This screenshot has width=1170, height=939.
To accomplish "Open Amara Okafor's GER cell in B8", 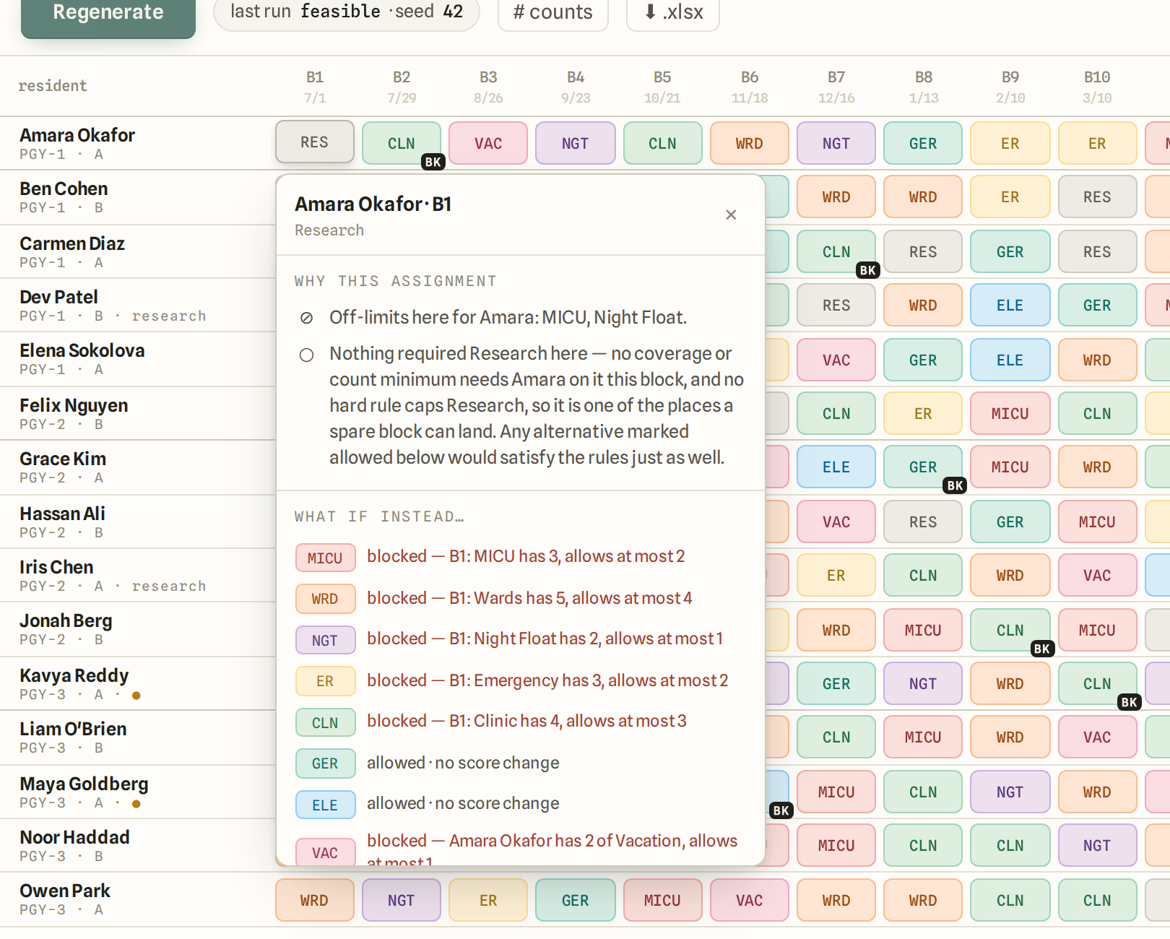I will (923, 143).
